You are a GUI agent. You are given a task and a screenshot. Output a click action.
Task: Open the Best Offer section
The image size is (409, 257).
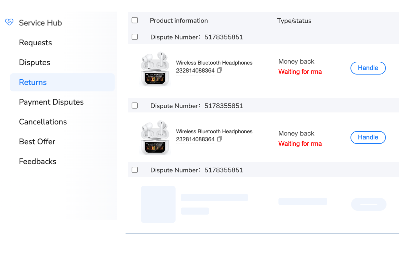click(x=37, y=141)
